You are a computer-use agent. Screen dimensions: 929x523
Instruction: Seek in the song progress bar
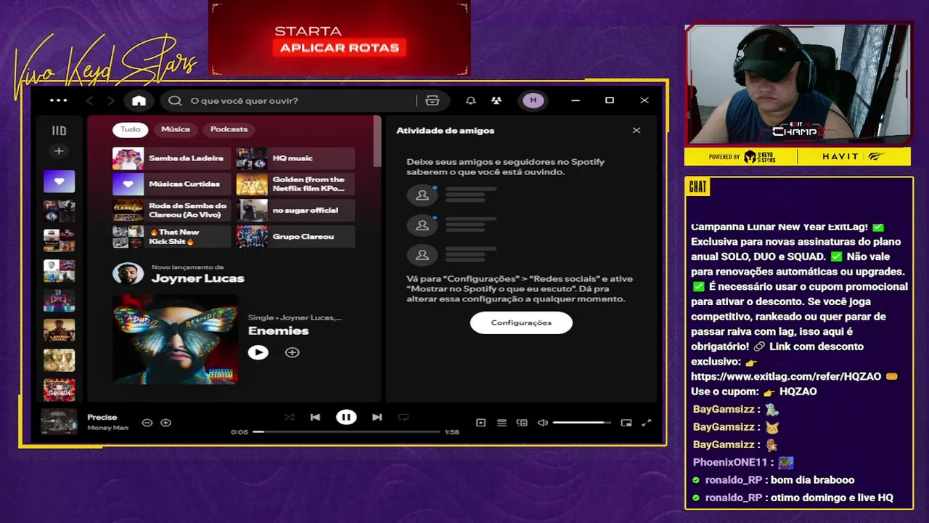[x=347, y=431]
